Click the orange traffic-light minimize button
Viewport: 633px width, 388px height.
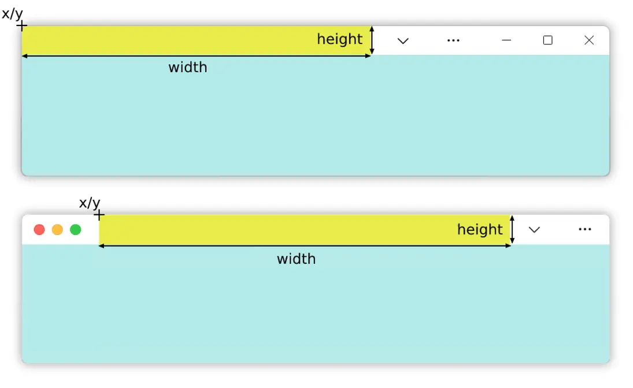coord(57,229)
